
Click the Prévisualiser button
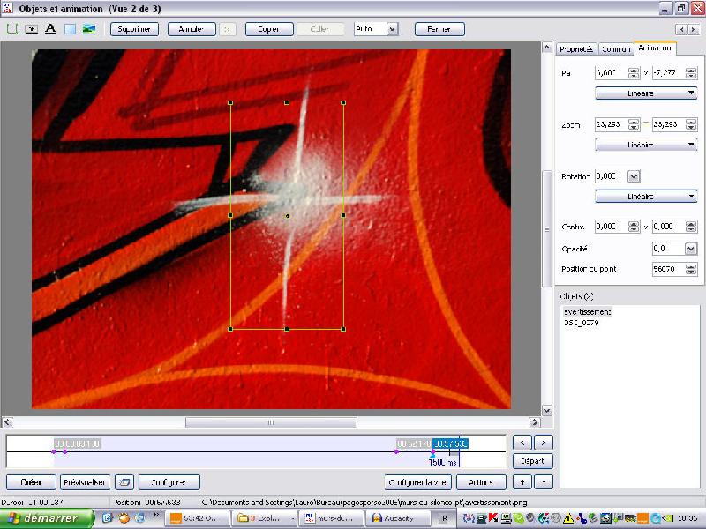[85, 482]
